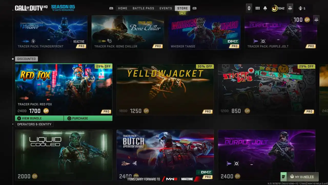
Task: Click the L3 icon on the right edge
Action: click(316, 20)
